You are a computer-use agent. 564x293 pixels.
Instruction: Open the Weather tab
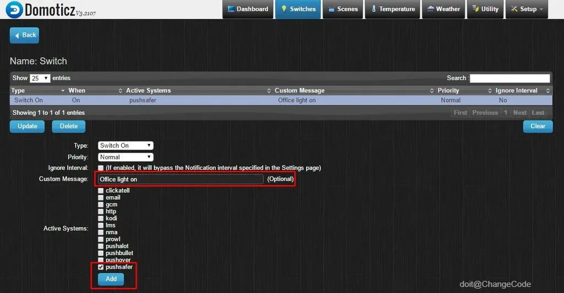443,9
